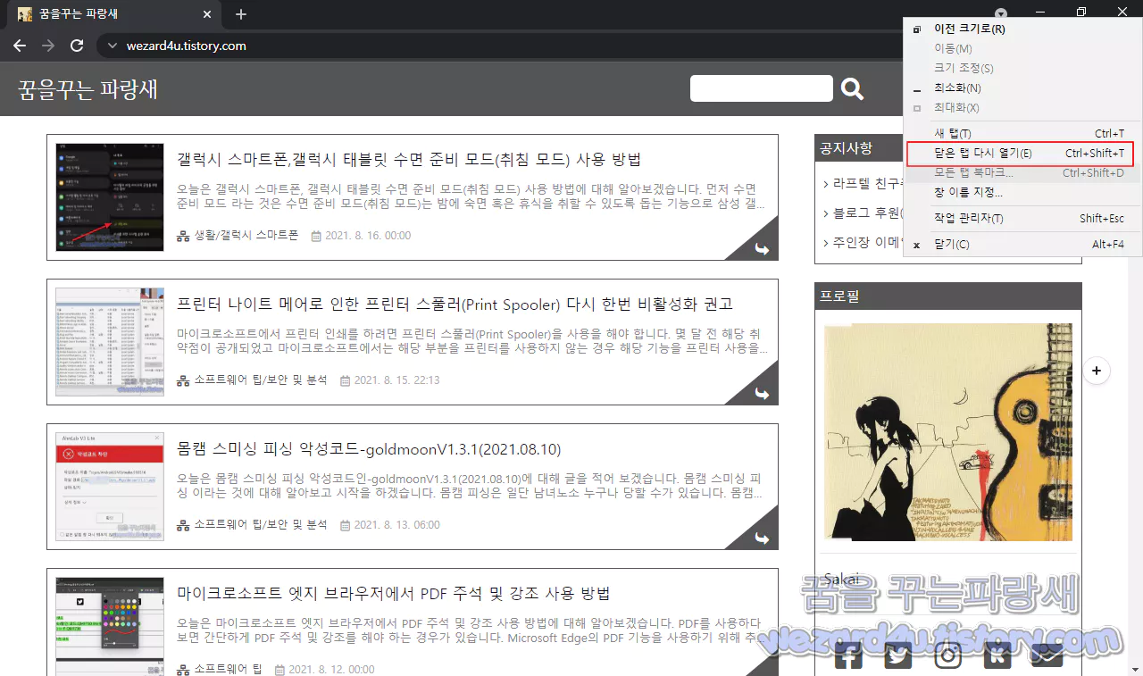Viewport: 1143px width, 676px height.
Task: Open the Galaxy sleep mode article thumbnail
Action: (x=110, y=197)
